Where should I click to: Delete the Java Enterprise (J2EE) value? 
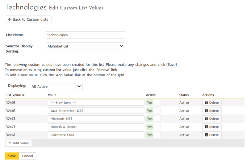[x=212, y=111]
